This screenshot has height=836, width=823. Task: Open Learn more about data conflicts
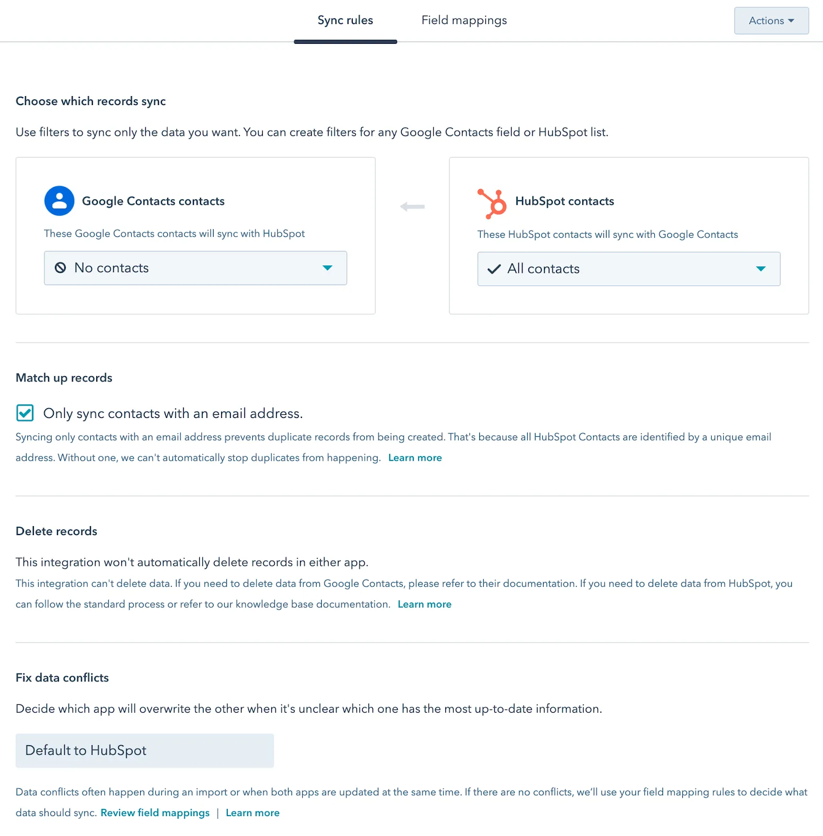pyautogui.click(x=252, y=813)
